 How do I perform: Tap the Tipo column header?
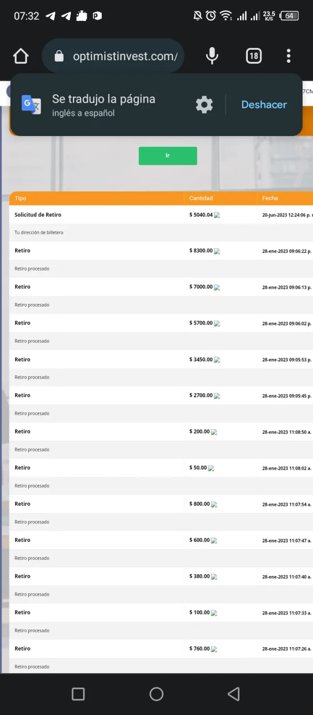pyautogui.click(x=20, y=198)
